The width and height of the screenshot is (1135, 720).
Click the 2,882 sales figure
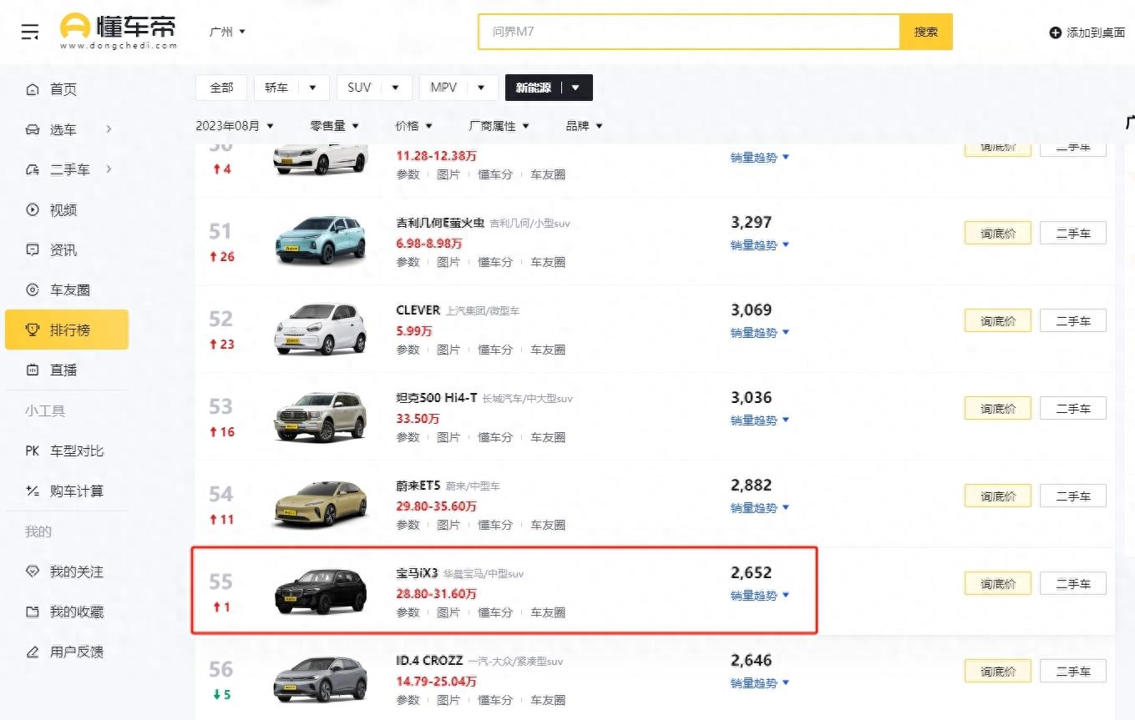coord(751,486)
